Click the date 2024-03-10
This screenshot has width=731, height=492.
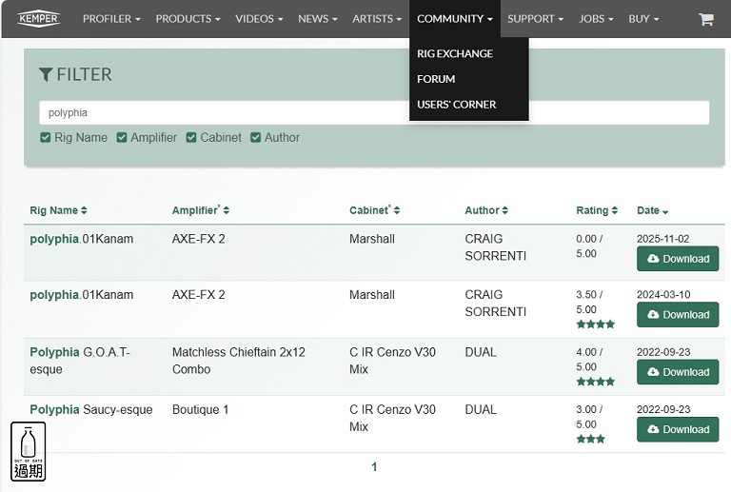pyautogui.click(x=663, y=294)
